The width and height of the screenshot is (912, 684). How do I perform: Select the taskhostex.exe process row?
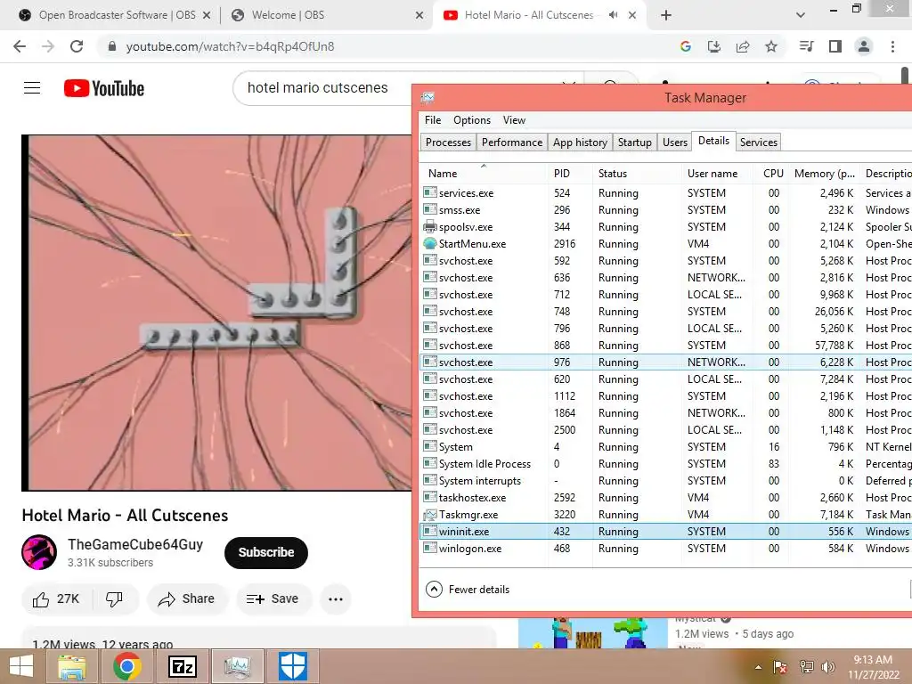click(x=665, y=498)
